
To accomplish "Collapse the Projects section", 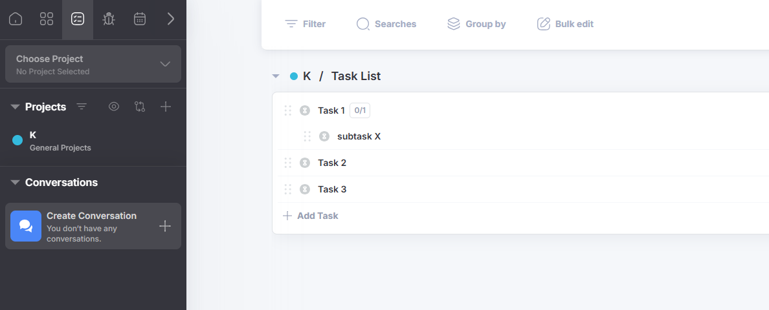I will click(16, 107).
